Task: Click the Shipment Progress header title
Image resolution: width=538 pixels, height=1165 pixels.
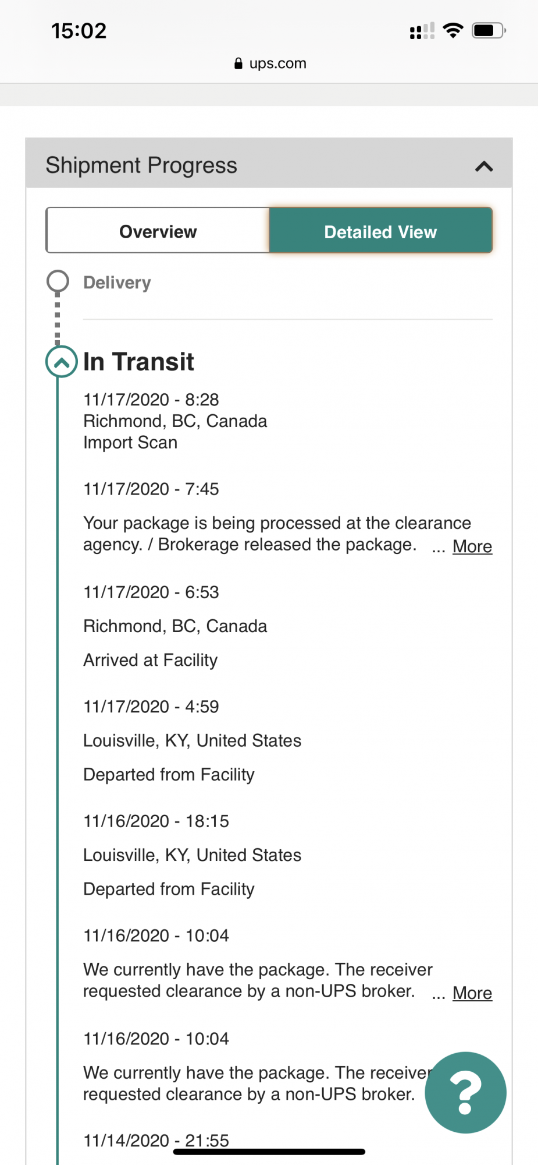Action: pyautogui.click(x=141, y=165)
